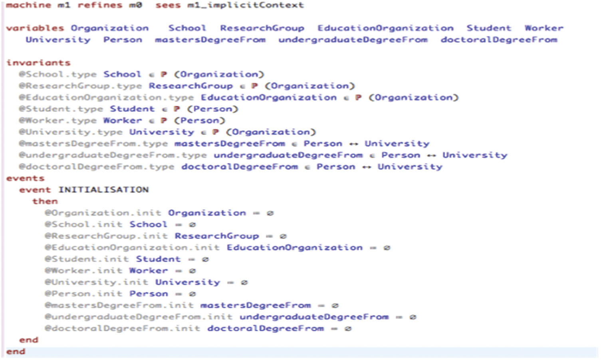Click the 'refines' keyword in the header

click(100, 5)
